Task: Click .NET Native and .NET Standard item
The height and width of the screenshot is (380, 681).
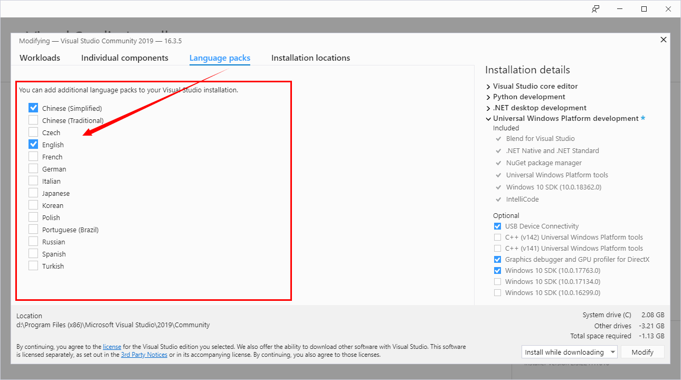Action: (552, 151)
